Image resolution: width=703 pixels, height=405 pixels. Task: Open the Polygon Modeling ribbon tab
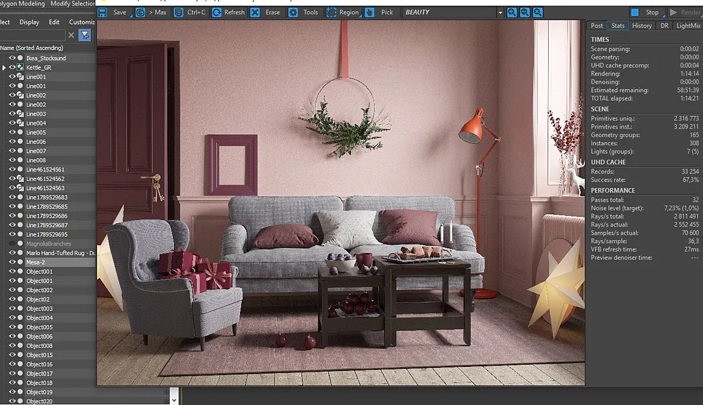click(23, 4)
